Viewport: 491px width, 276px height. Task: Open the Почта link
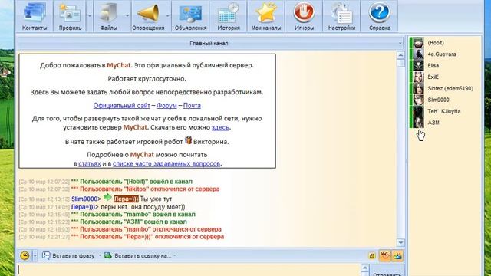coord(192,106)
